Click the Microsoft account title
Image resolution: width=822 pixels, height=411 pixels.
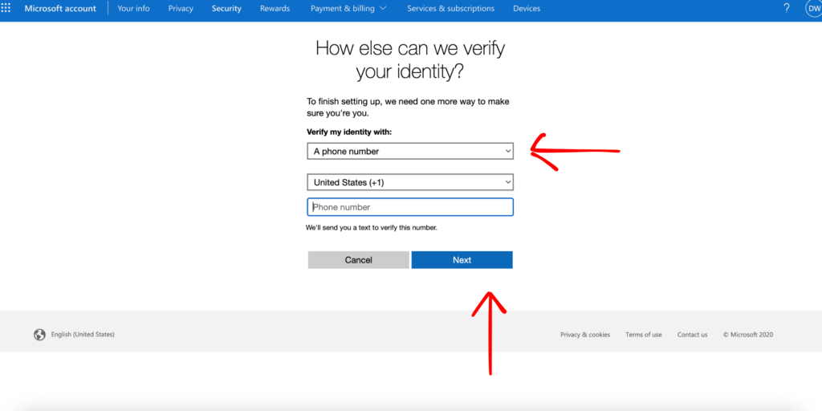60,9
